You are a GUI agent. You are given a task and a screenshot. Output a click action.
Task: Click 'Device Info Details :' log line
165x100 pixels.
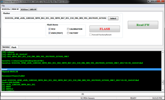[x=11, y=82]
